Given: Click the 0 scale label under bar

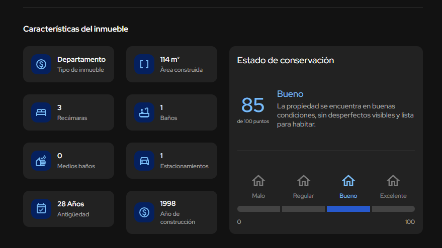Looking at the screenshot, I should (x=239, y=222).
